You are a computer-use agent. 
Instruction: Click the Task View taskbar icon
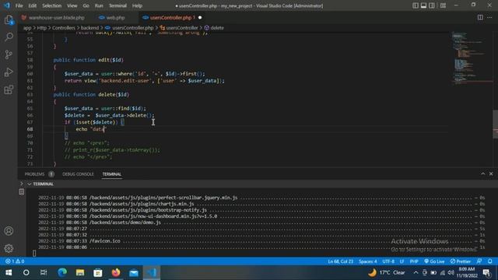pos(44,272)
